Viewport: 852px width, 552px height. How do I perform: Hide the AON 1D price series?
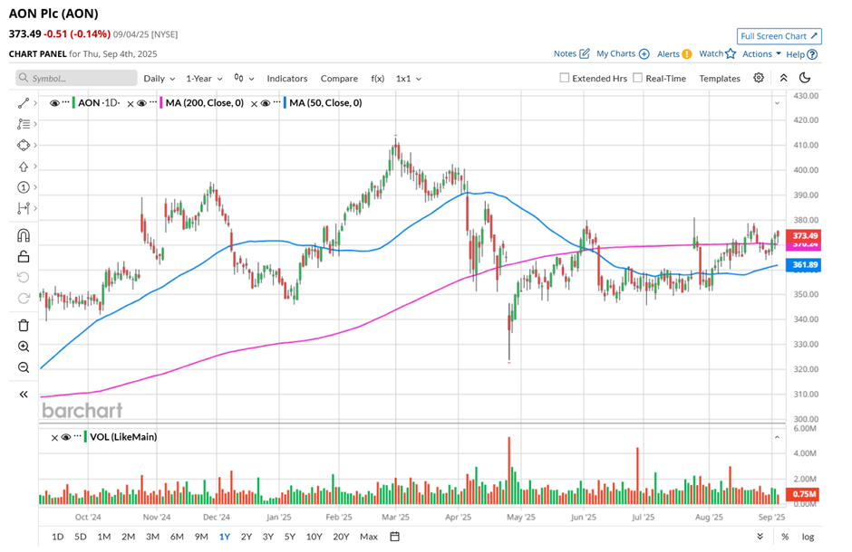[x=54, y=103]
